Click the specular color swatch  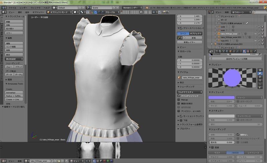[222, 116]
